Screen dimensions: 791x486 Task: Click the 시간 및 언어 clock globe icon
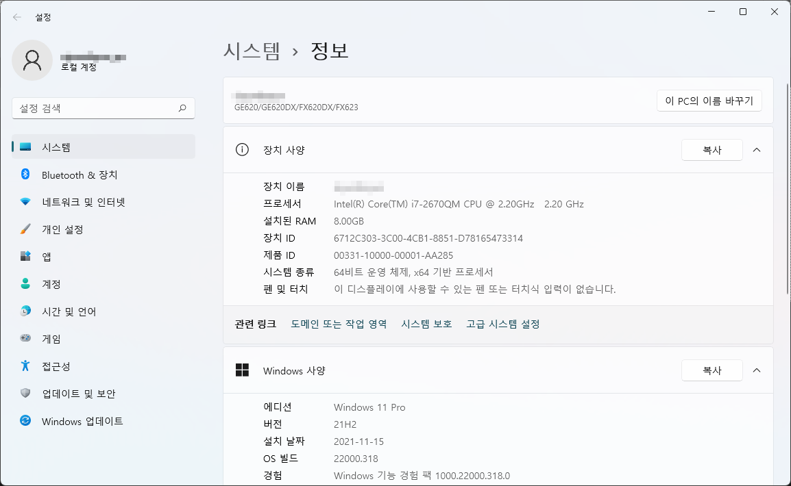25,311
